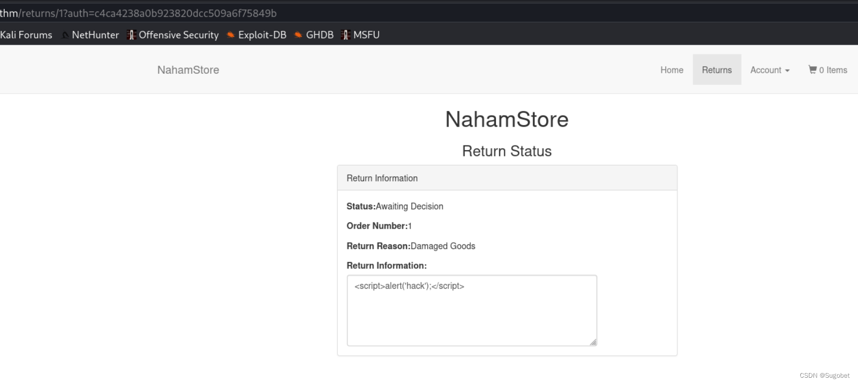
Task: Select the Returns nav item
Action: click(717, 70)
